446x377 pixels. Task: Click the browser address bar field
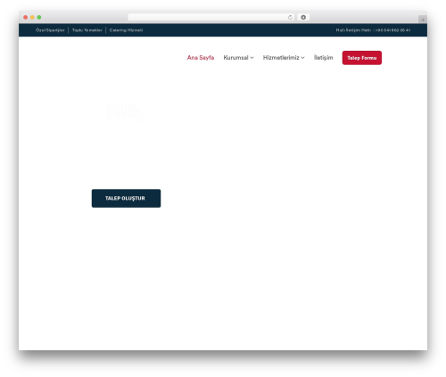click(x=211, y=17)
